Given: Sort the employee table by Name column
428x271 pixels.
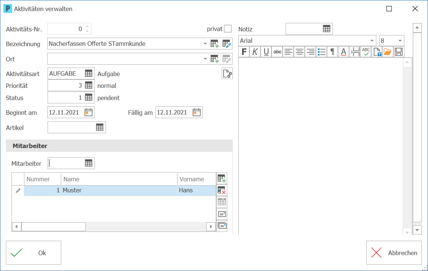Looking at the screenshot, I should [x=119, y=179].
